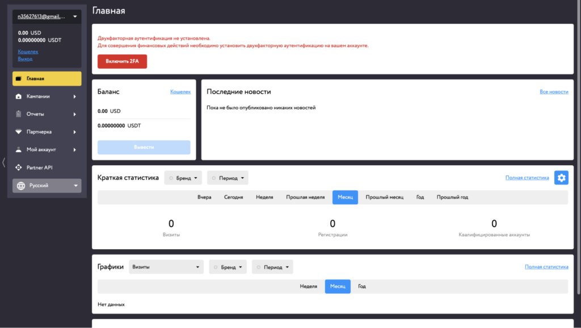Click the Кампании house icon

19,96
